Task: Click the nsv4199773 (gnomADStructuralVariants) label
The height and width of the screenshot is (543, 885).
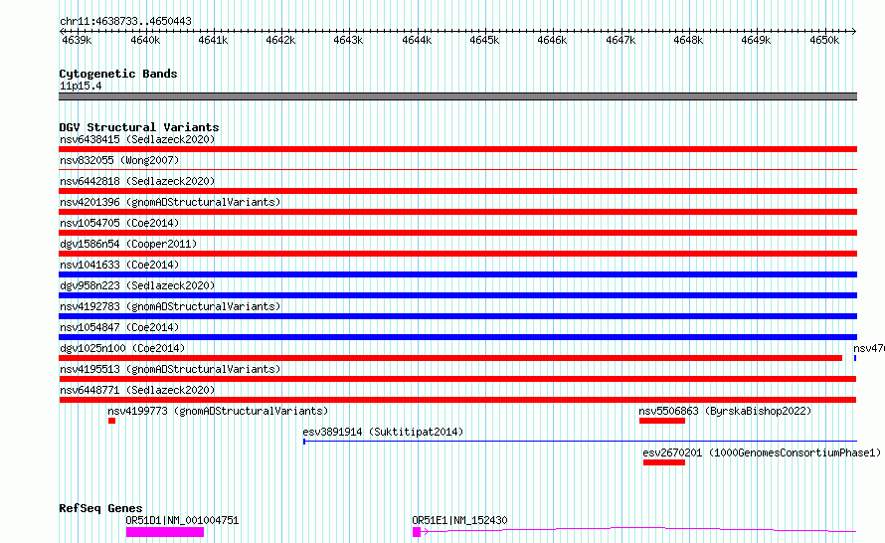Action: (218, 411)
